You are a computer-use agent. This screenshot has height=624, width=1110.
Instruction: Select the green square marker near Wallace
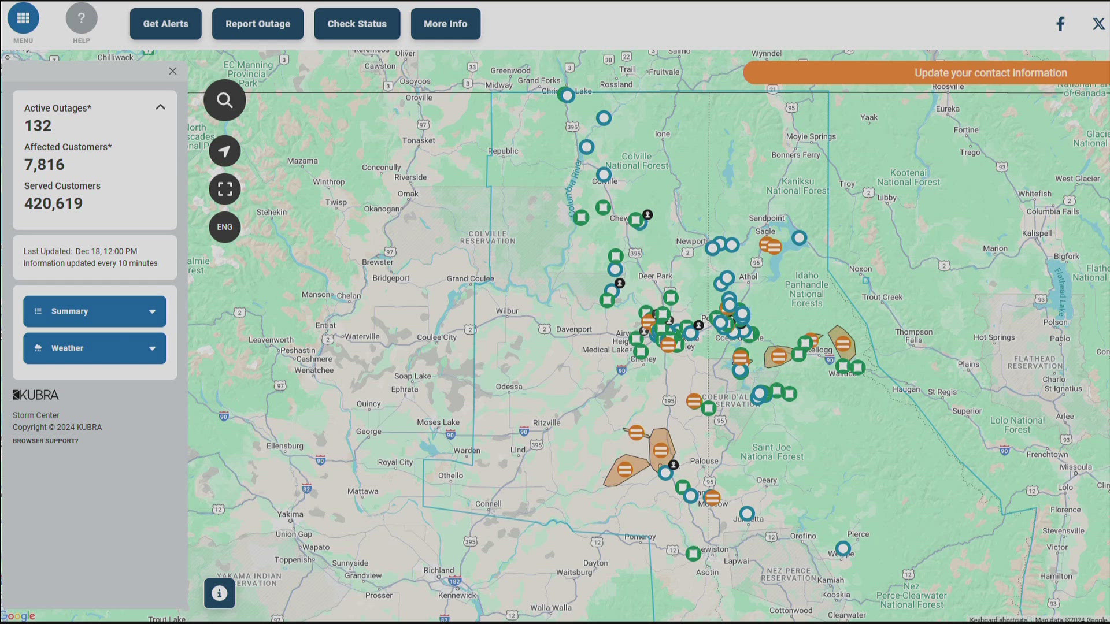point(843,366)
